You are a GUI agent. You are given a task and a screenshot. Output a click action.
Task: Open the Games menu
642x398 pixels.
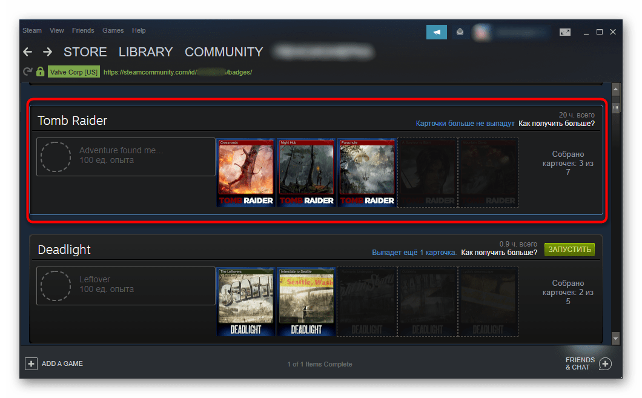point(113,30)
